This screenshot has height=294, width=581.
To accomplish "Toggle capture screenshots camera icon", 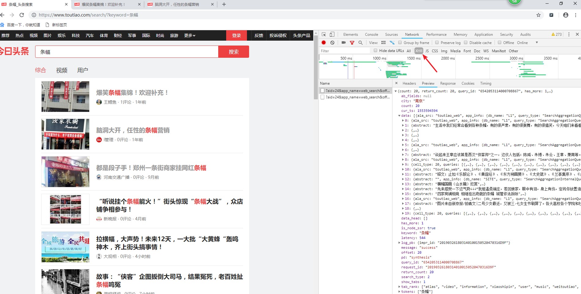I will [344, 42].
